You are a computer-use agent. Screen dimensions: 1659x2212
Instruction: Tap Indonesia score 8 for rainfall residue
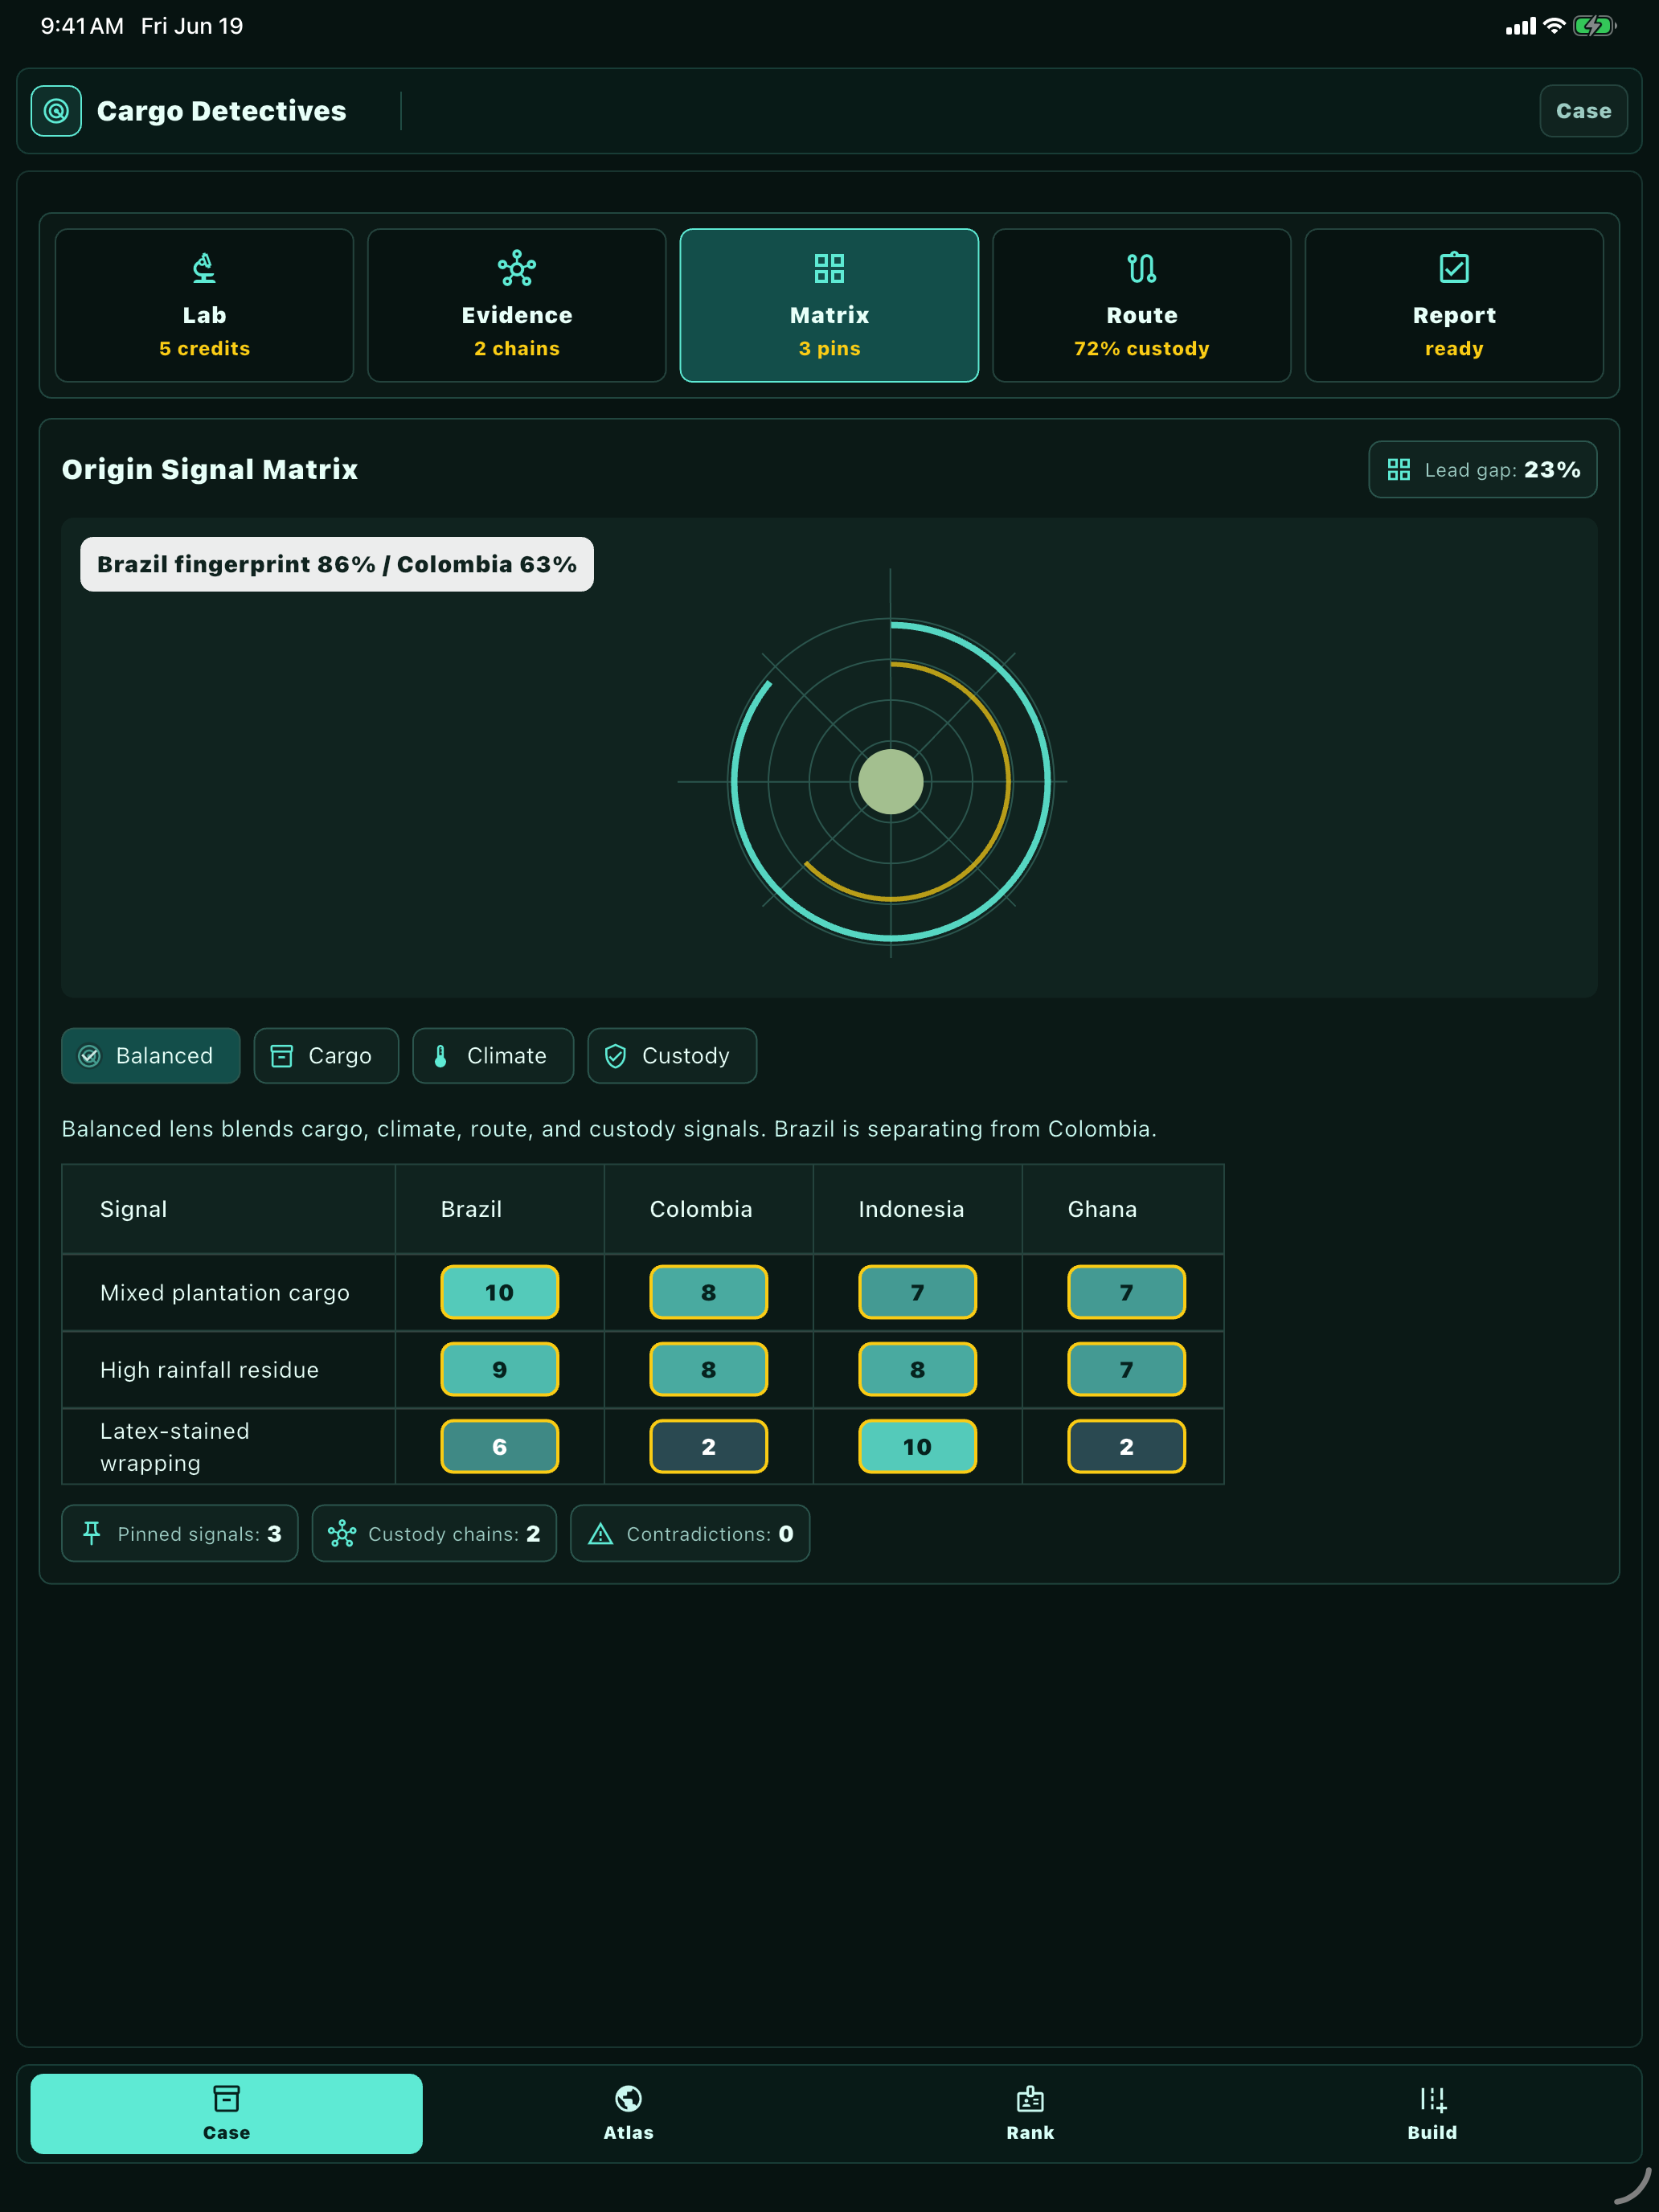pos(918,1369)
